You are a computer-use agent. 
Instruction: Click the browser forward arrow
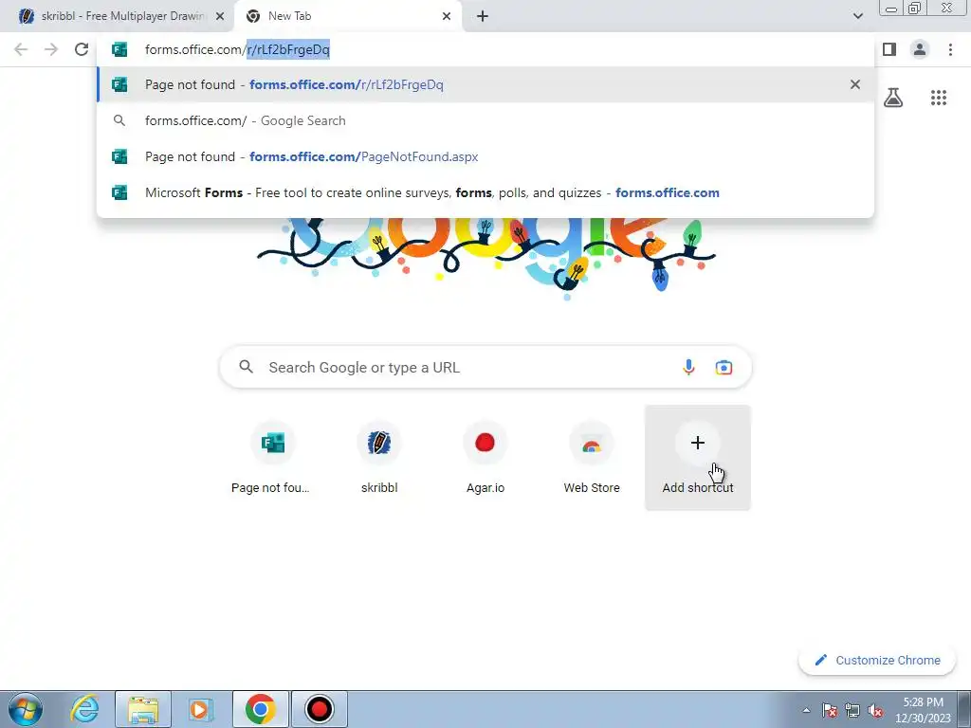(x=51, y=49)
